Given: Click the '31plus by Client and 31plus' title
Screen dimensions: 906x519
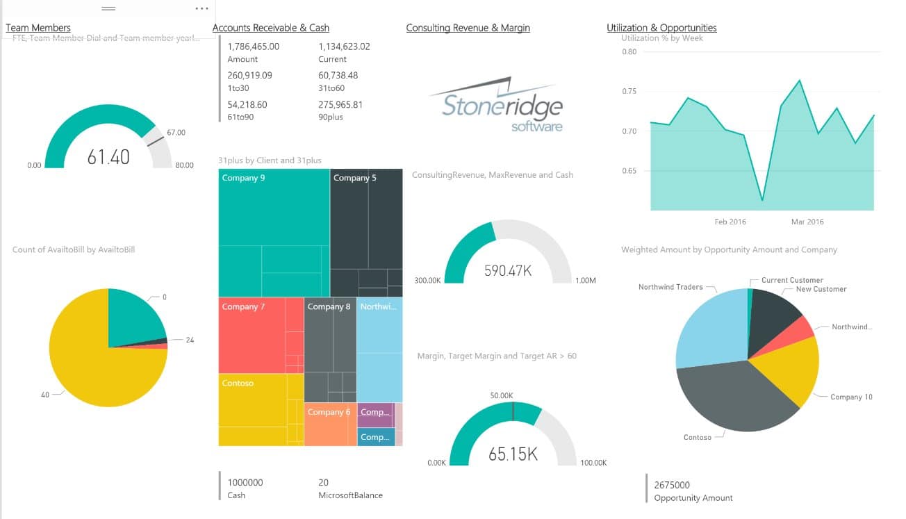Looking at the screenshot, I should pyautogui.click(x=270, y=160).
